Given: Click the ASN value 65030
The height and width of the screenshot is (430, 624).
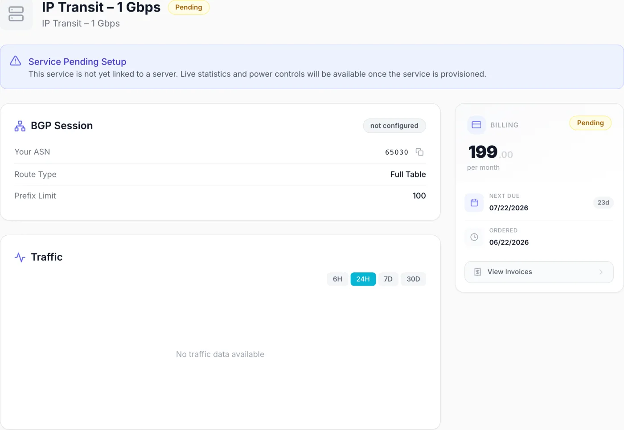Looking at the screenshot, I should [x=397, y=152].
